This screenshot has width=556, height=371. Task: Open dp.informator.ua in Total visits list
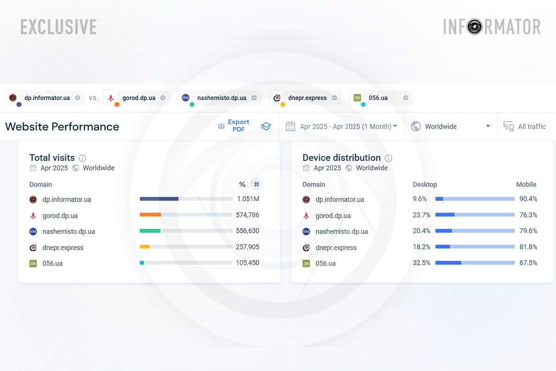pyautogui.click(x=67, y=199)
